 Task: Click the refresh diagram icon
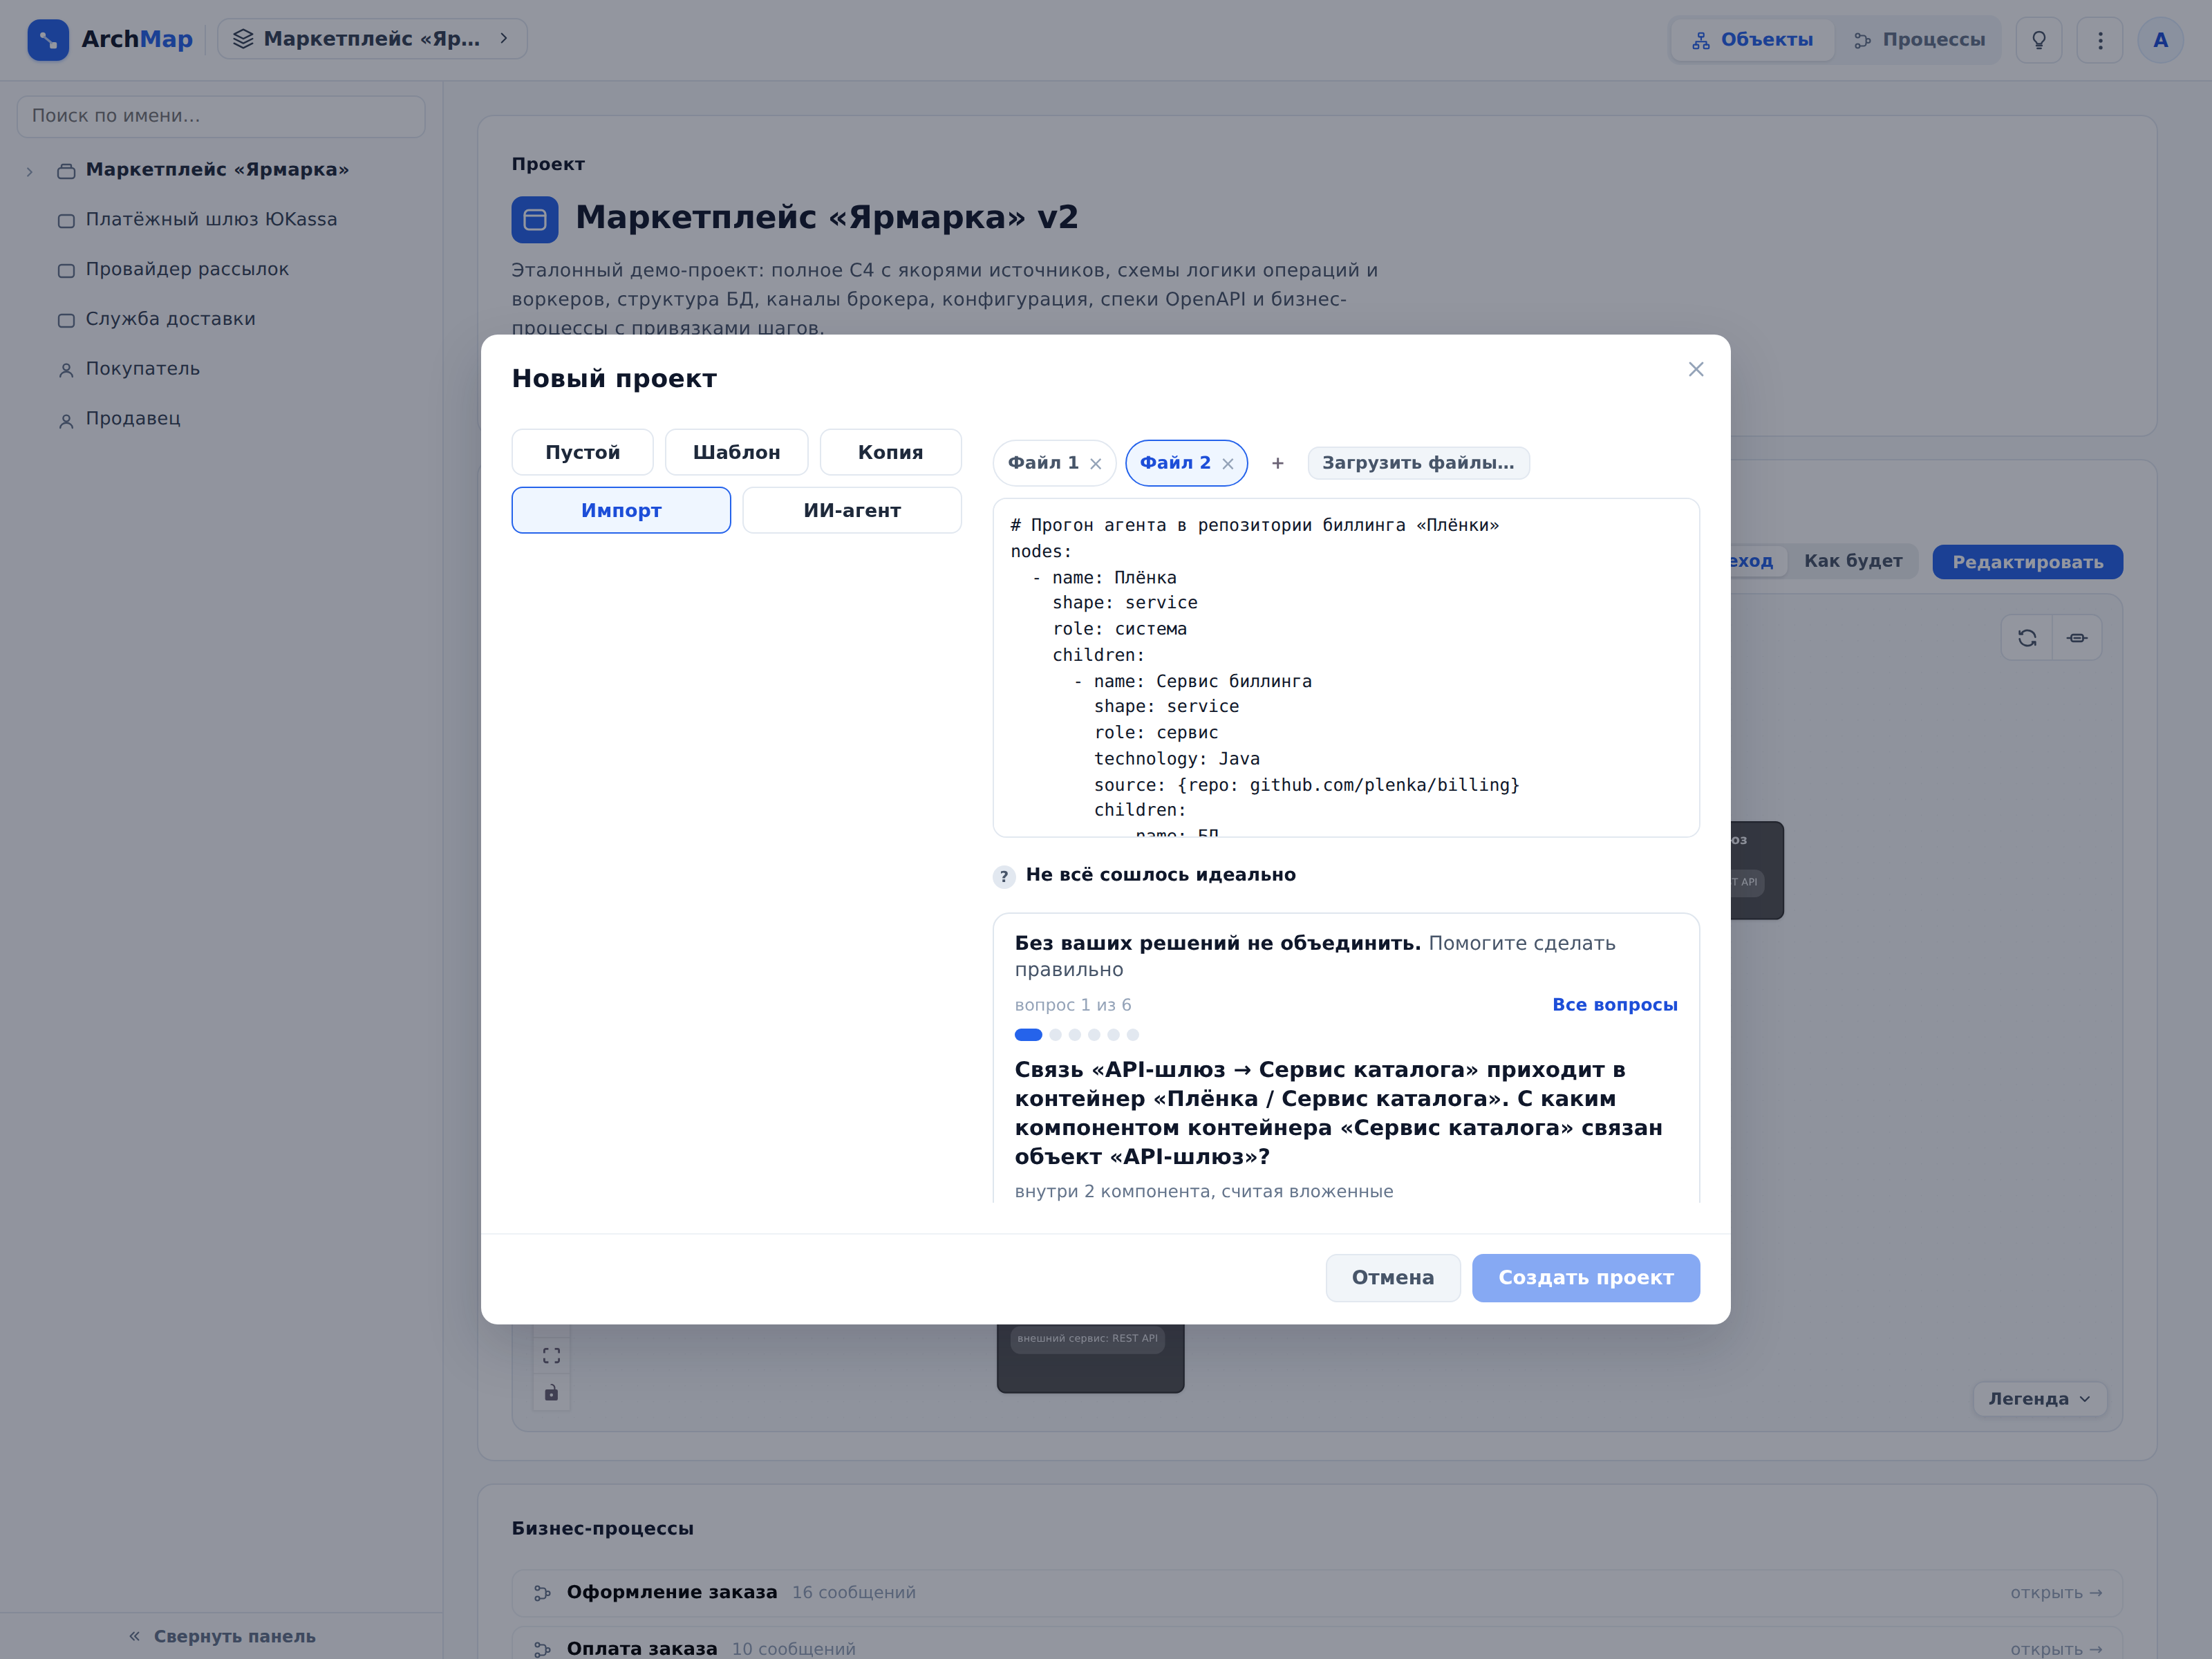[2027, 638]
